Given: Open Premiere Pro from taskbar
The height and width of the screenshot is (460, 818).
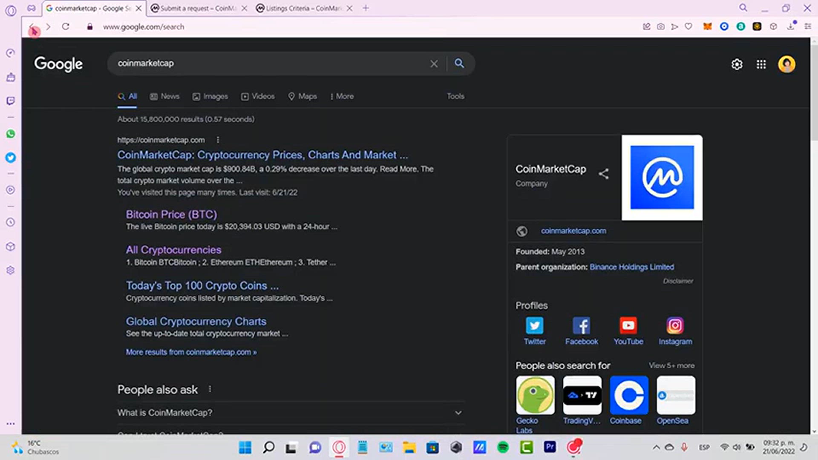Looking at the screenshot, I should tap(550, 447).
